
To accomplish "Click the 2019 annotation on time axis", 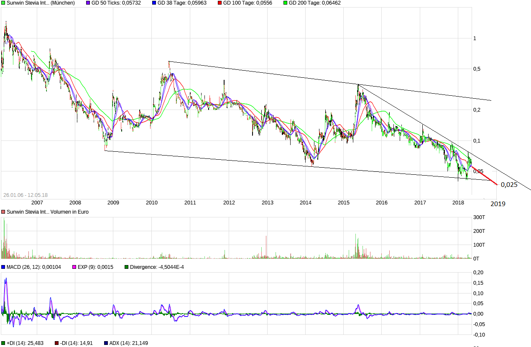I will (x=498, y=204).
